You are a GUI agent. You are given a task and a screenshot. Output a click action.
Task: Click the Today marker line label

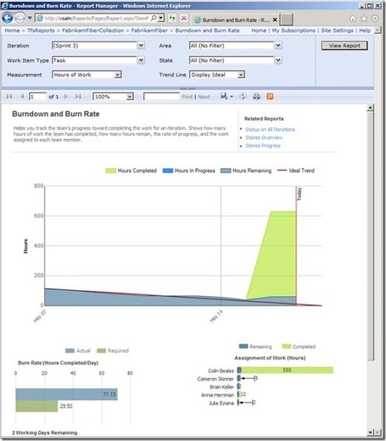click(x=299, y=194)
